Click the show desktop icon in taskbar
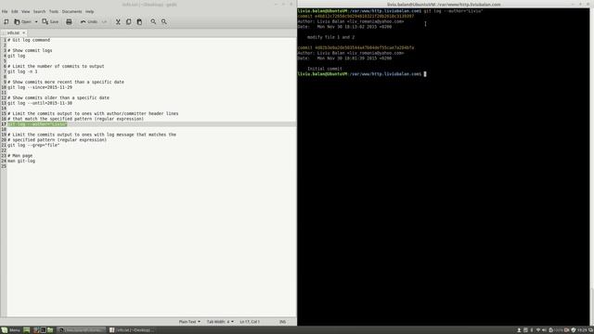Screen dimensions: 594x334 pyautogui.click(x=27, y=330)
